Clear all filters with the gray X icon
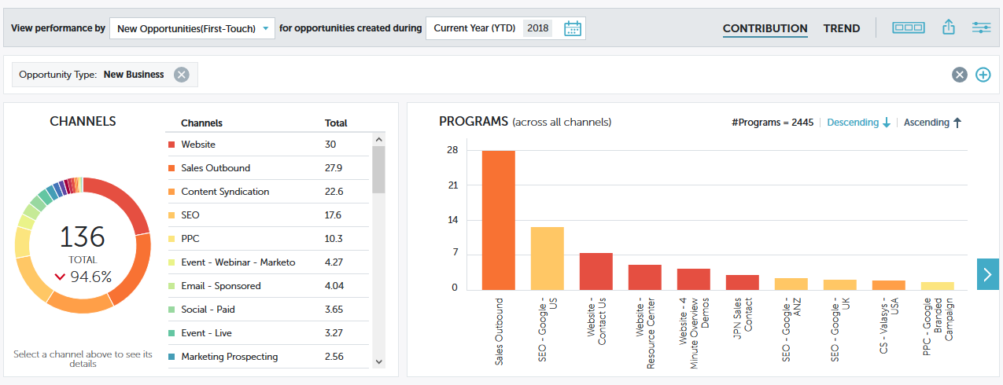 (x=959, y=75)
